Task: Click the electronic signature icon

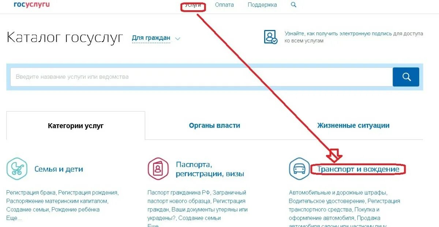Action: click(271, 37)
